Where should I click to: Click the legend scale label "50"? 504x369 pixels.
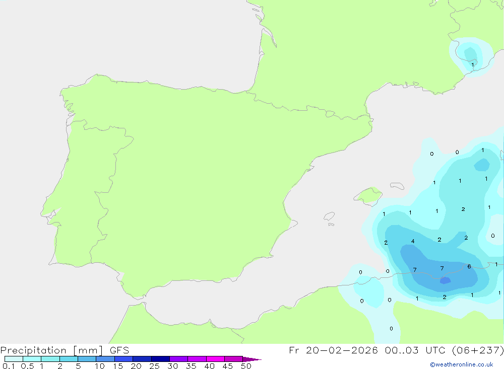tap(246, 366)
